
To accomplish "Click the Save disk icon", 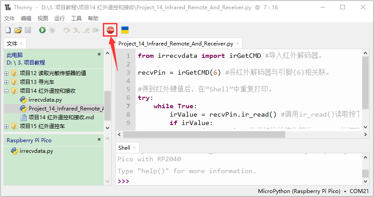I will click(28, 30).
